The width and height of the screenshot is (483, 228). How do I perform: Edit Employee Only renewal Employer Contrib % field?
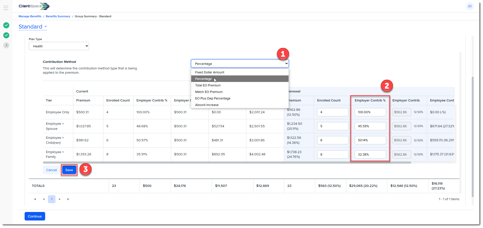(x=370, y=112)
